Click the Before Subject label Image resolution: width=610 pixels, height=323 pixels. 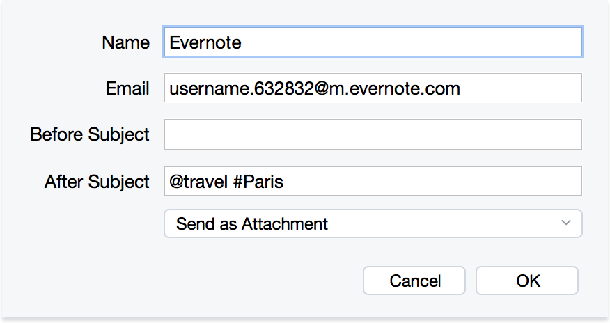click(90, 134)
